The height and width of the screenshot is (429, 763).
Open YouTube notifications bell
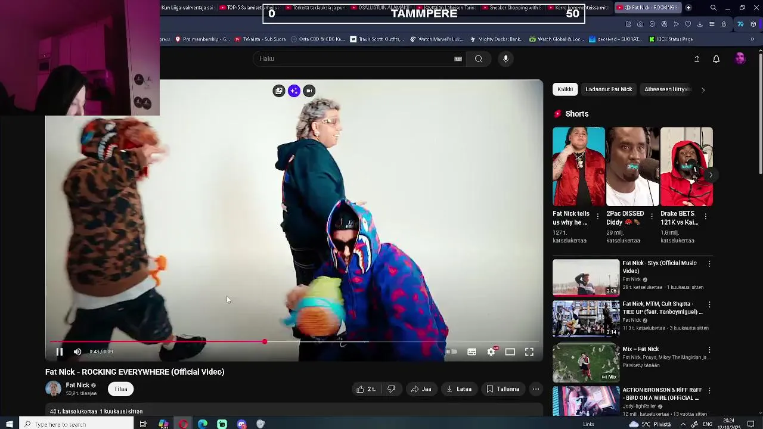[717, 58]
